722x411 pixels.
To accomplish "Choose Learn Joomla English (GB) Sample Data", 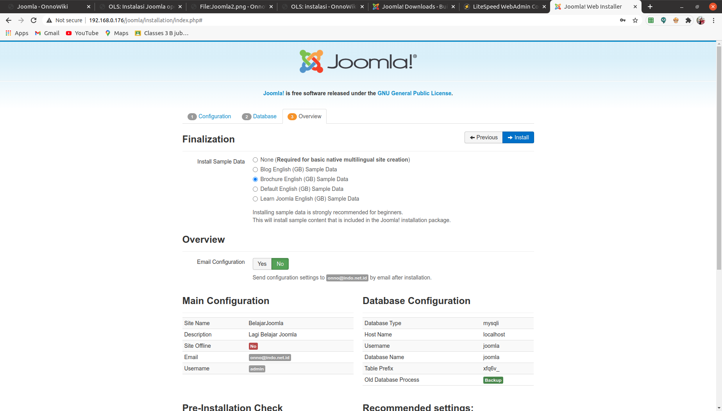I will pos(255,199).
